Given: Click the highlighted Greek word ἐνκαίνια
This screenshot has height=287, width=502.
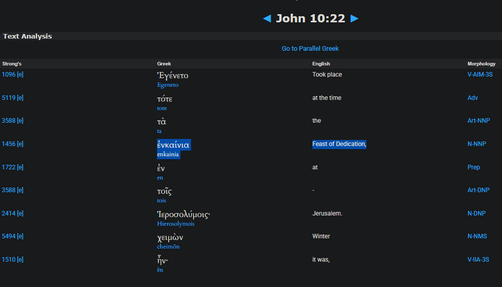Looking at the screenshot, I should click(173, 145).
